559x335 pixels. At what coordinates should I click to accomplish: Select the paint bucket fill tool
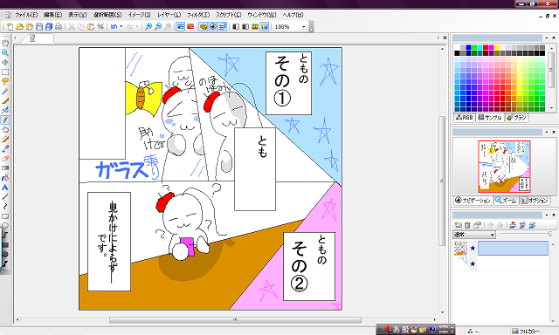[5, 178]
